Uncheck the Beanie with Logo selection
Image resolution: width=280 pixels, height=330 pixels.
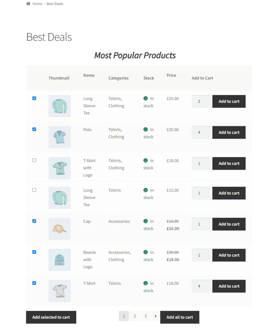pyautogui.click(x=34, y=252)
